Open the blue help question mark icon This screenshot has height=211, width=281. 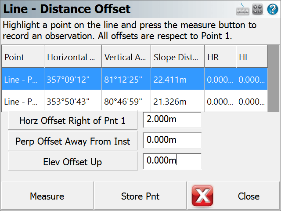(x=273, y=9)
